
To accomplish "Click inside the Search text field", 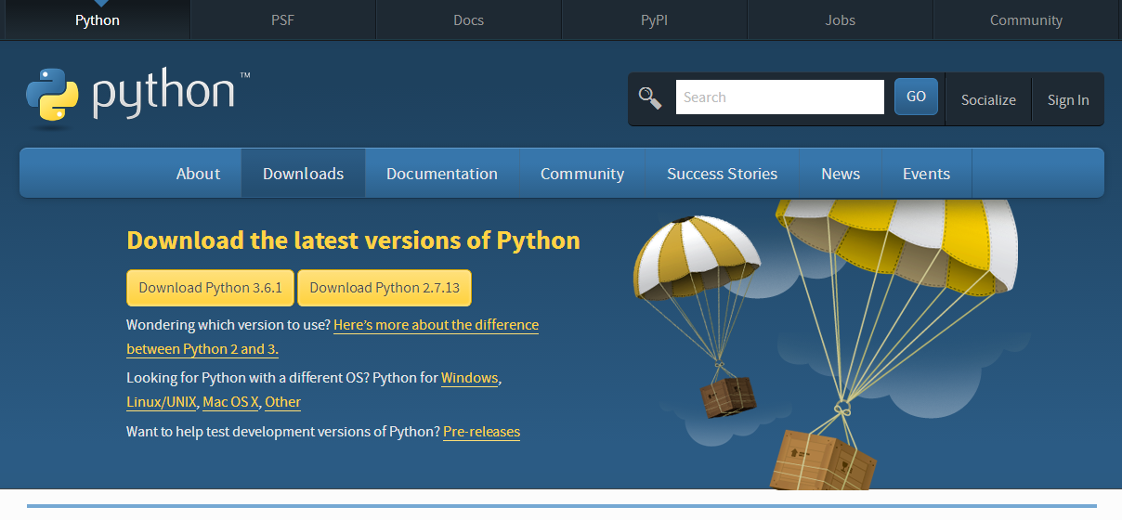I will tap(779, 97).
